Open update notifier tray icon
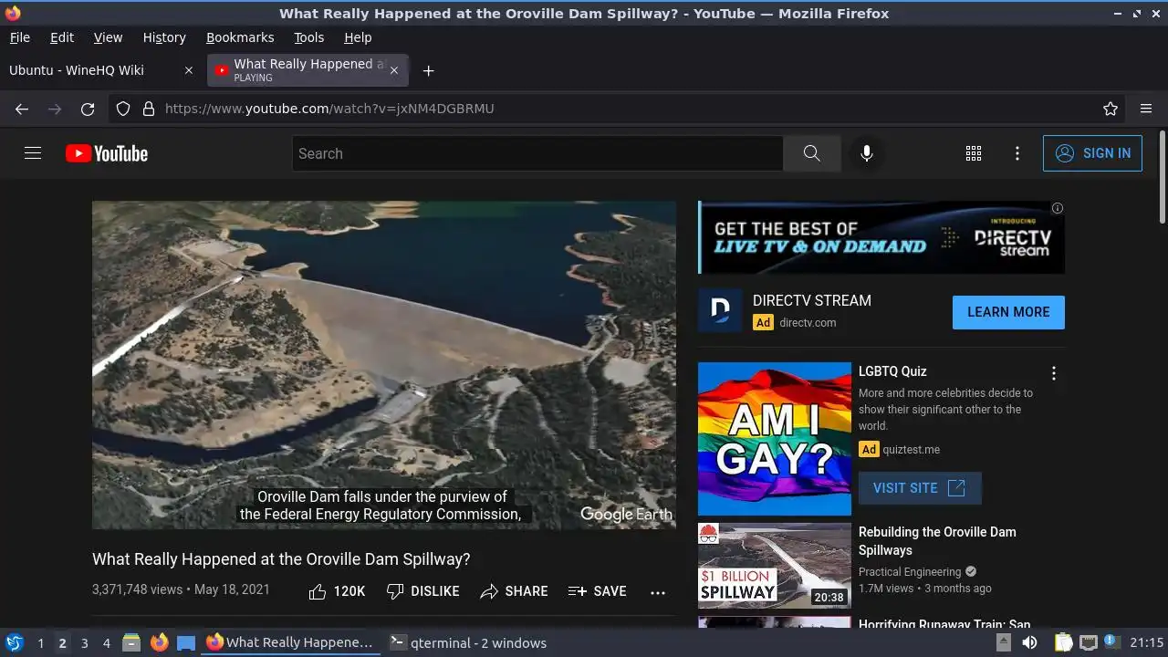Screen dimensions: 1168x657 1111,642
